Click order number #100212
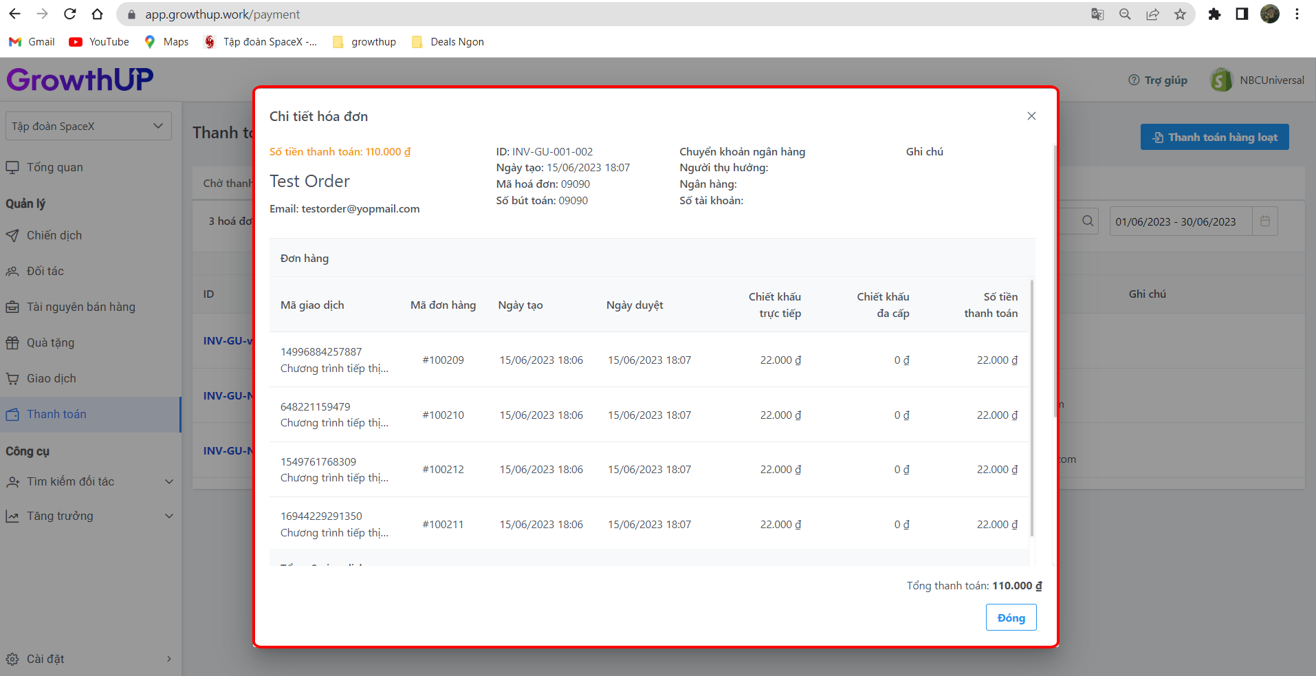Viewport: 1316px width, 676px height. point(443,469)
